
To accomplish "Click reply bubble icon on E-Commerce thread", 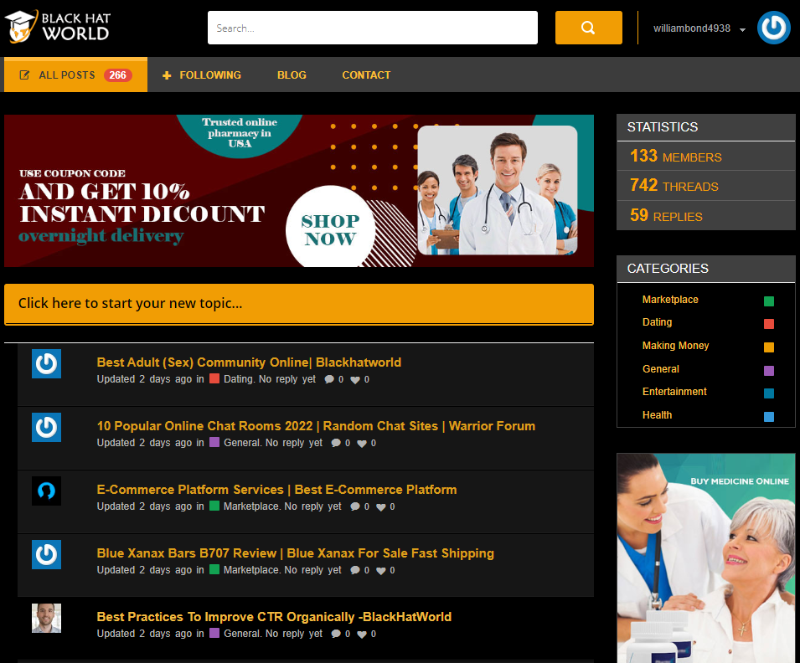I will click(x=355, y=507).
